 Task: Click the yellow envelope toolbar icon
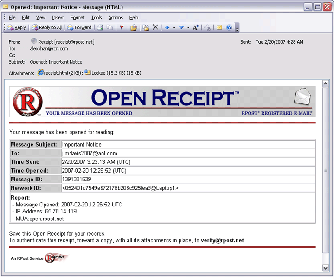(219, 27)
